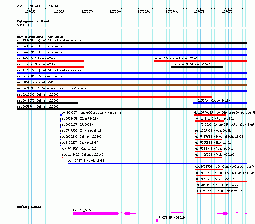Click the nsv466575 (Itsara2009) label
The height and width of the screenshot is (224, 255).
(x=36, y=58)
